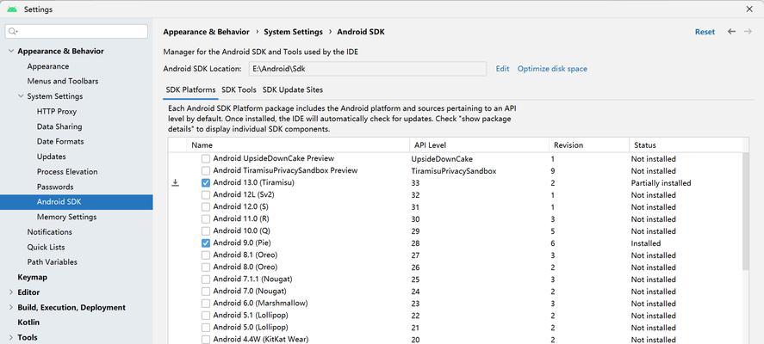This screenshot has width=764, height=344.
Task: Sort by the Name column header
Action: [x=298, y=145]
